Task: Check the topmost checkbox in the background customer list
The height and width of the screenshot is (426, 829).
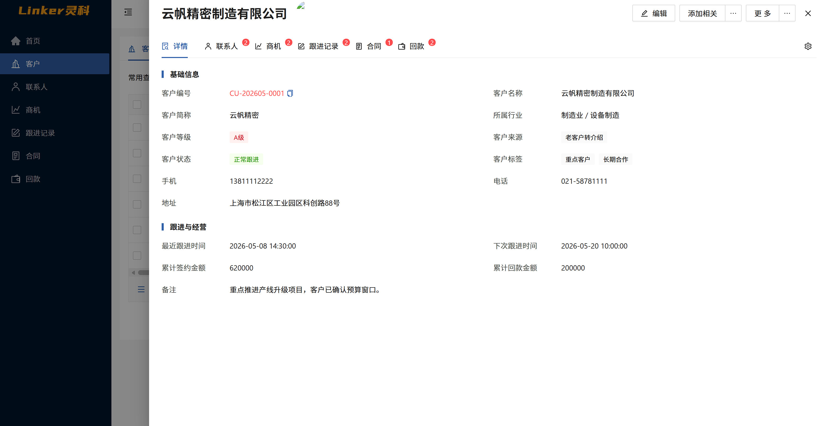Action: [x=137, y=105]
